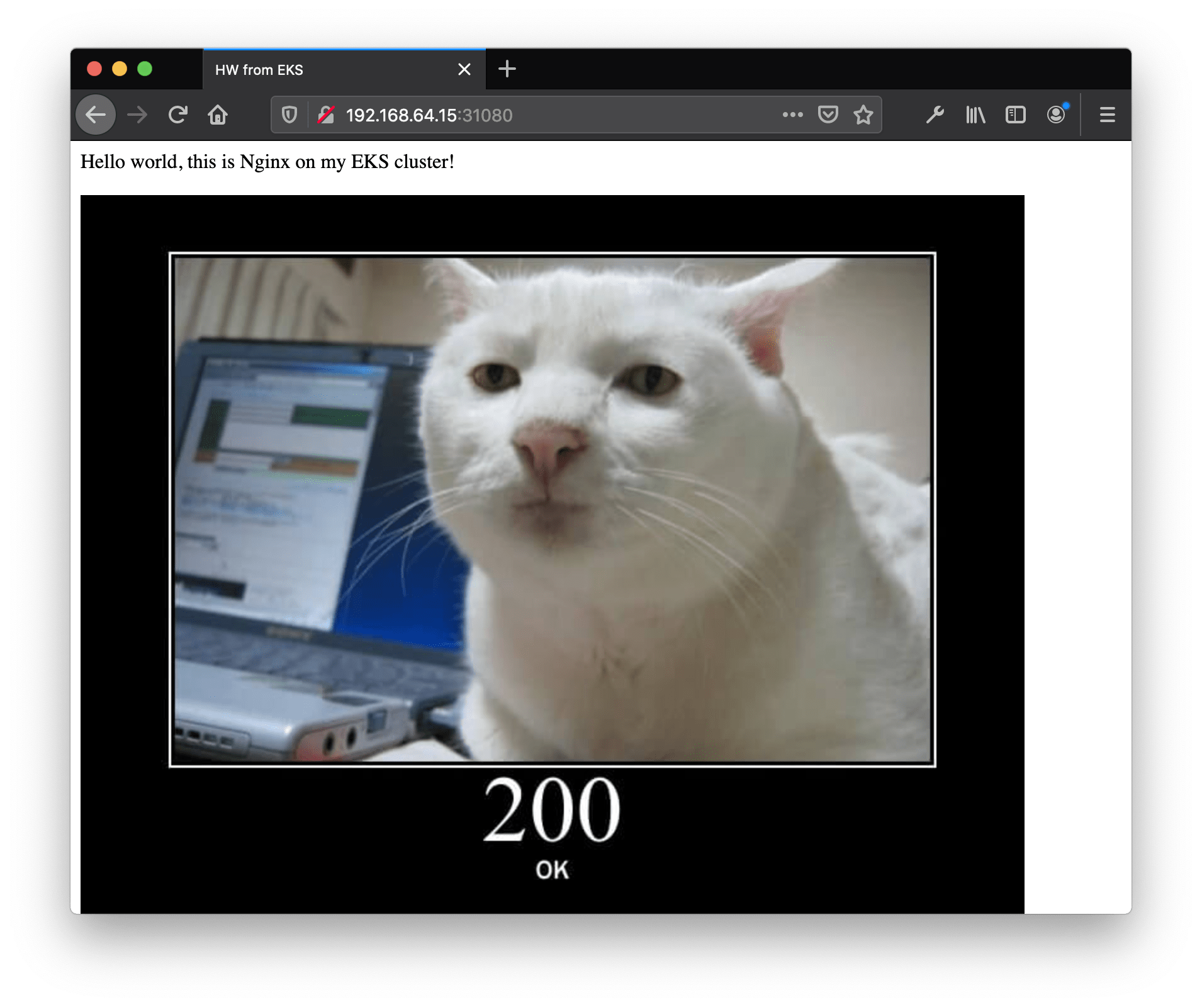1202x1007 pixels.
Task: Open page actions three-dot menu
Action: point(792,115)
